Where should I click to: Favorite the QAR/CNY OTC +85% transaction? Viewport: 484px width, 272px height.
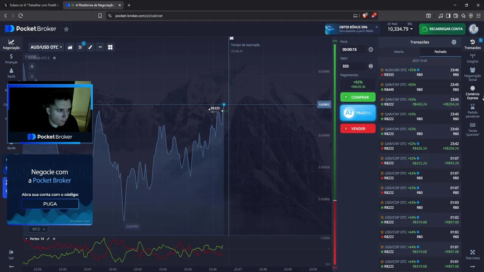(x=382, y=85)
